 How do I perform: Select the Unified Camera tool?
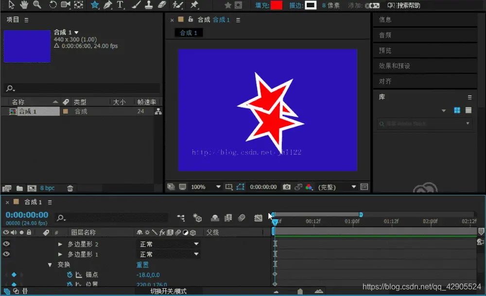coord(66,5)
